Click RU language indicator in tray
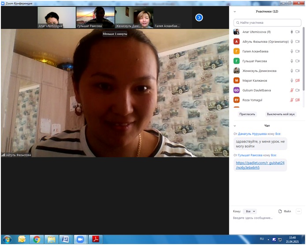 262,239
